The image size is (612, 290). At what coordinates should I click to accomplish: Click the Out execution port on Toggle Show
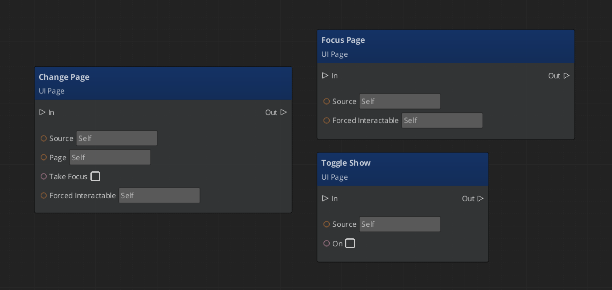[480, 198]
